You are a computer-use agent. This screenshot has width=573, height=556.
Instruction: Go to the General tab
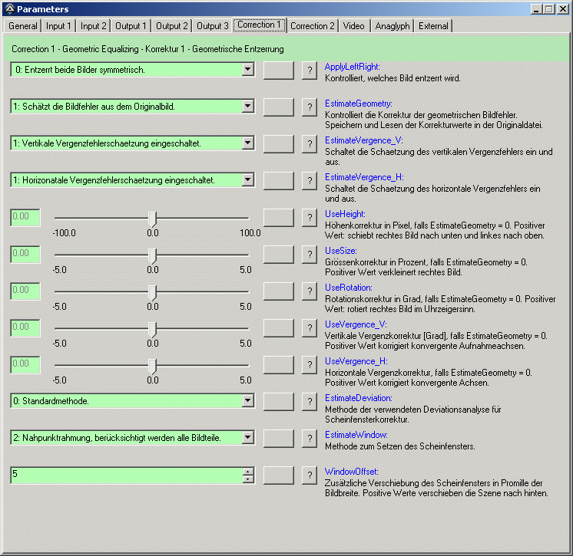click(x=23, y=26)
